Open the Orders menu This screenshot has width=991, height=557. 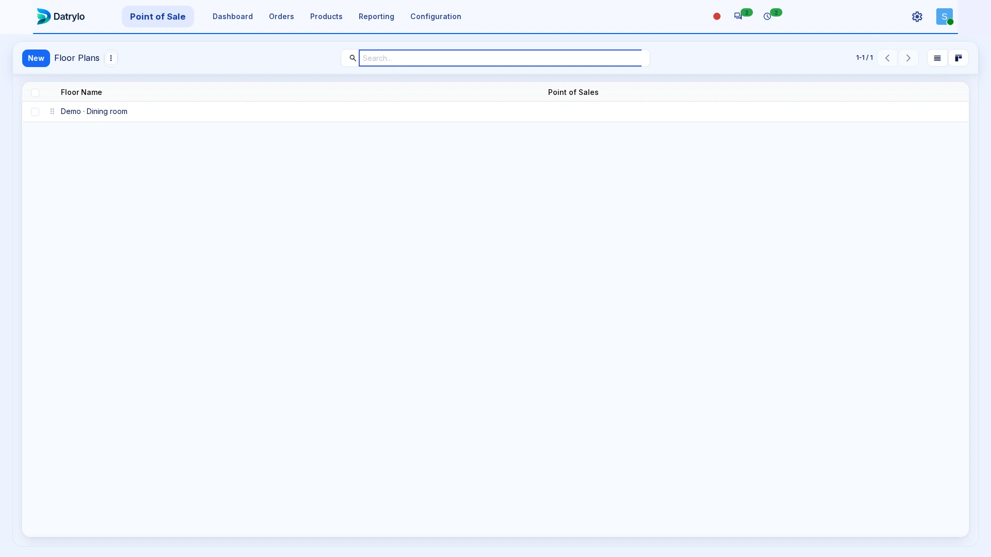click(x=281, y=17)
